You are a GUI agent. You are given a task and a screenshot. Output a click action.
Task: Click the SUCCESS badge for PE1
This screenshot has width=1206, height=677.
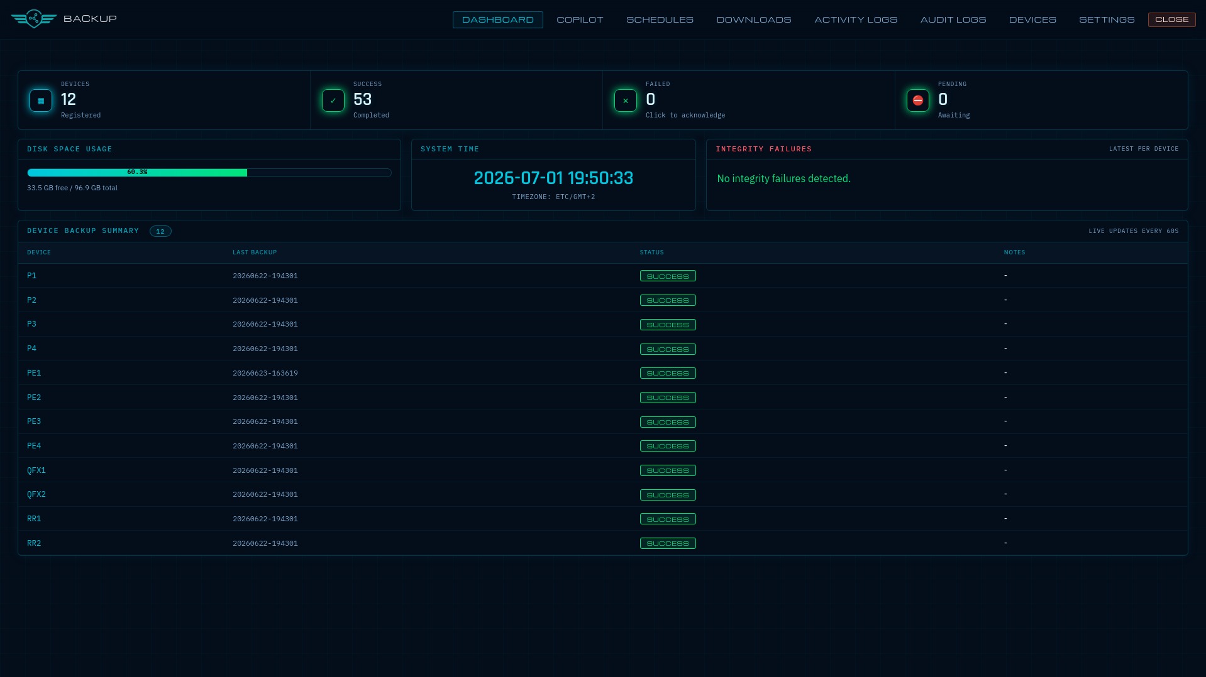(x=668, y=373)
